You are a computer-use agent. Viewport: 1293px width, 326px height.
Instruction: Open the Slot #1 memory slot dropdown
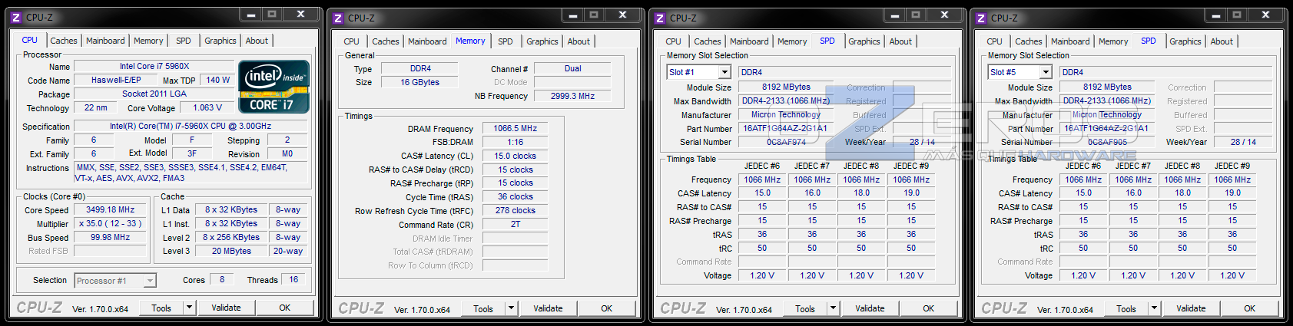click(x=724, y=72)
